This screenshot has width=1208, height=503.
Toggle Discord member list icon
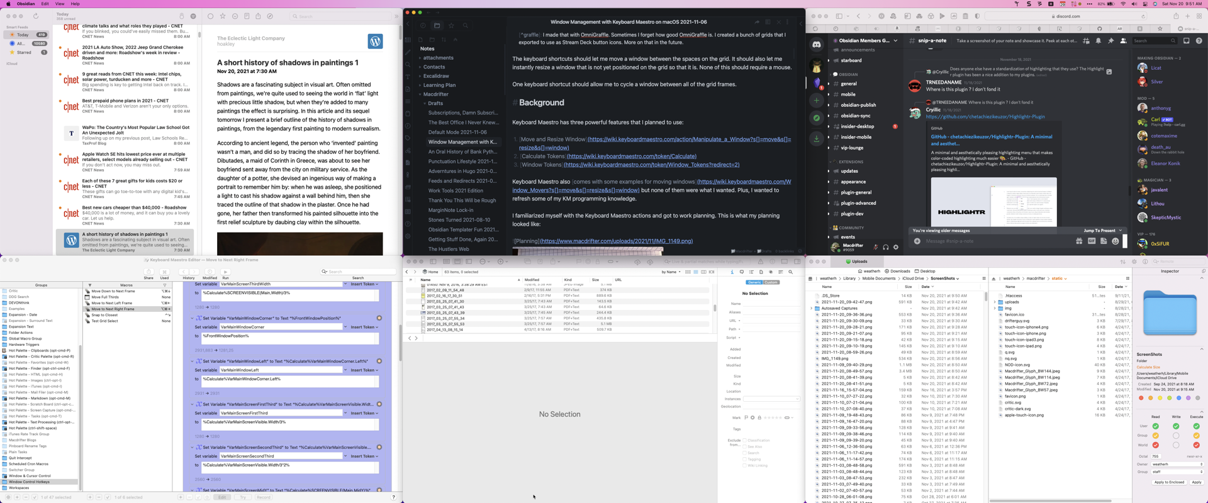tap(1123, 41)
